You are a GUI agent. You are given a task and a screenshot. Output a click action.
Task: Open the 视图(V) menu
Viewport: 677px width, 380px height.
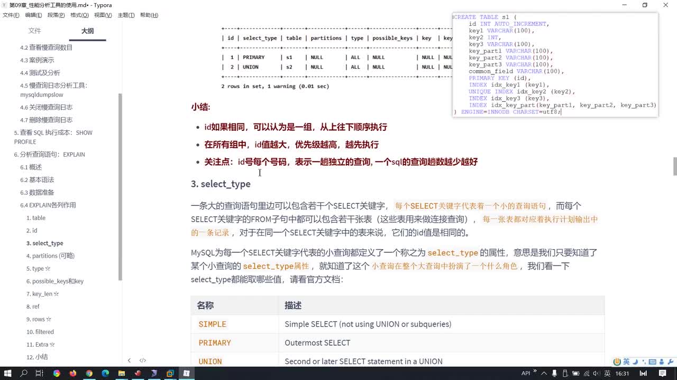103,15
